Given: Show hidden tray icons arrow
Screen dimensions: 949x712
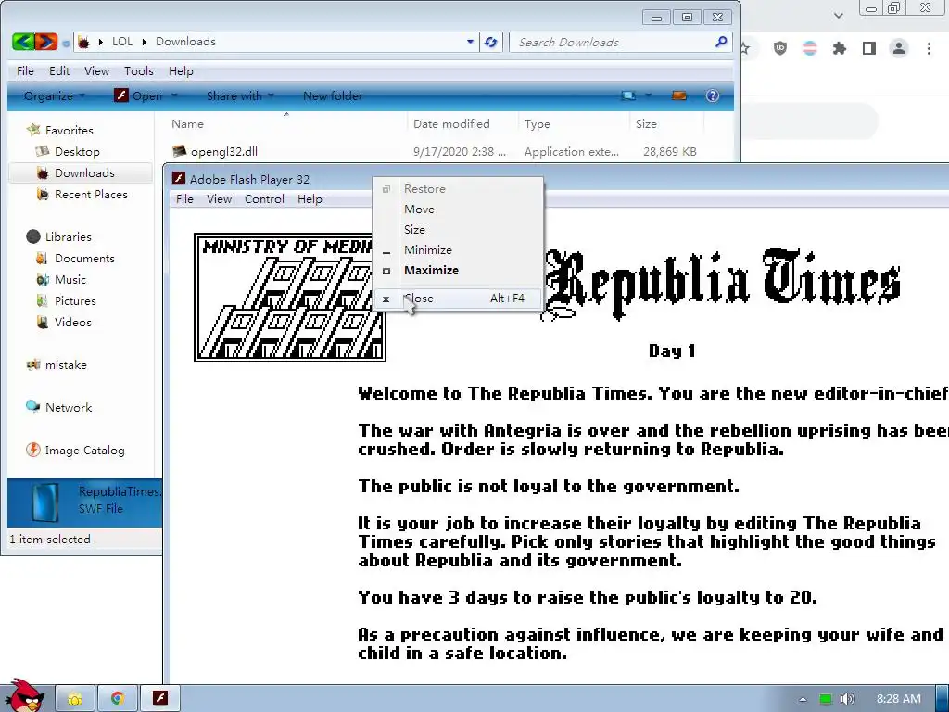Looking at the screenshot, I should coord(803,699).
